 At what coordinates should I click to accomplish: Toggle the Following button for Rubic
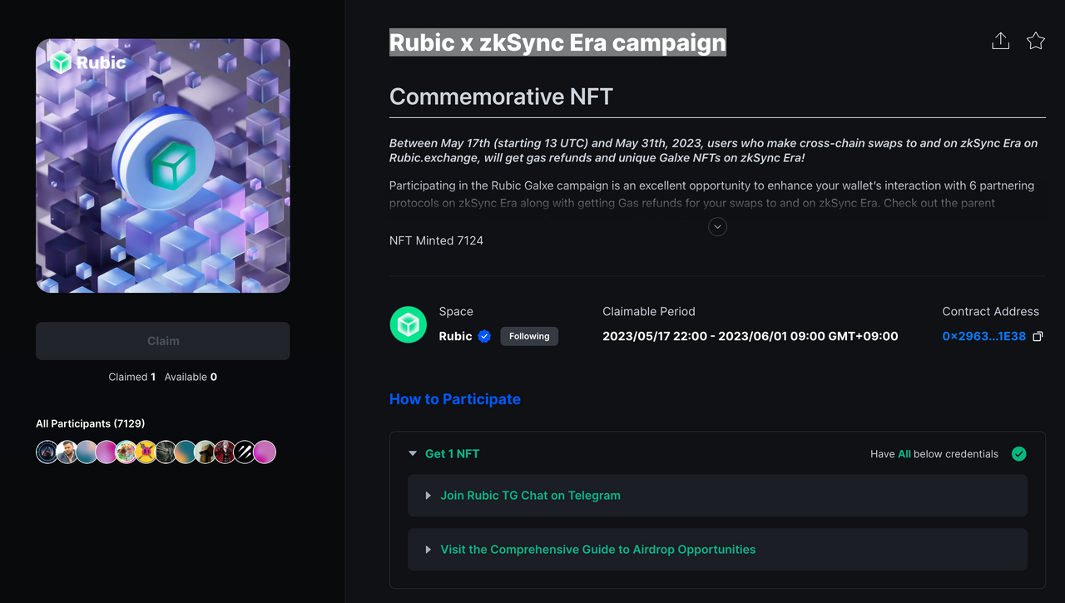(x=529, y=337)
